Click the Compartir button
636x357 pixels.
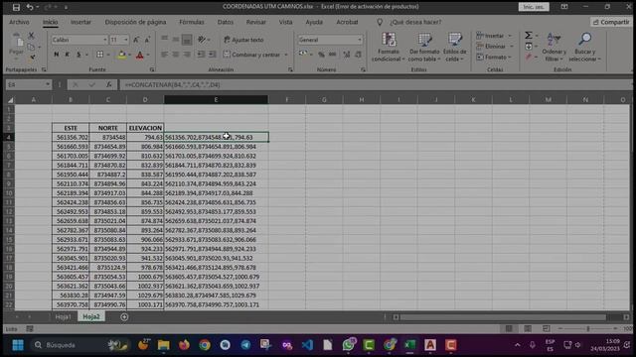611,22
